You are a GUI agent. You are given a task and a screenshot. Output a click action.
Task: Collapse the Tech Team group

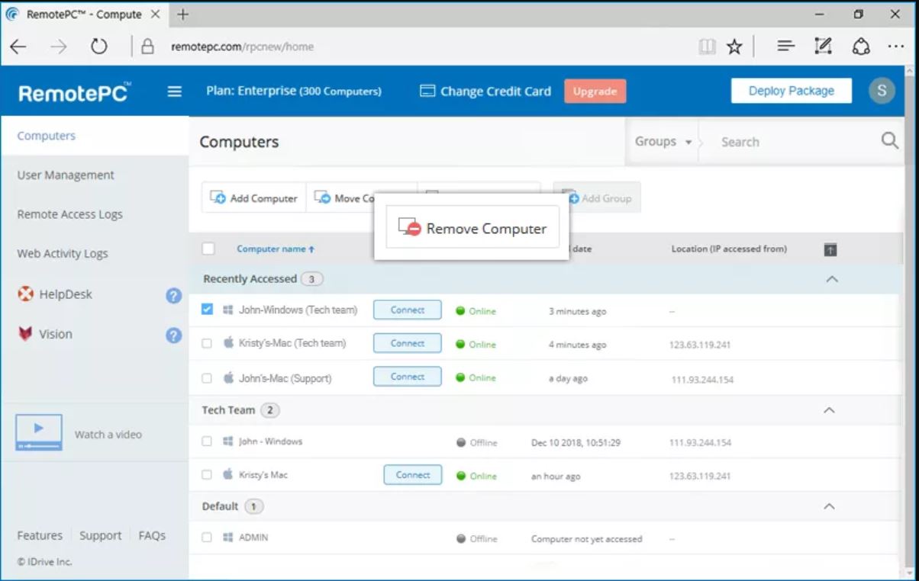(830, 410)
